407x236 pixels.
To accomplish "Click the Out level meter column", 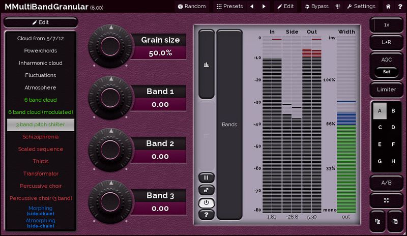I will [312, 125].
